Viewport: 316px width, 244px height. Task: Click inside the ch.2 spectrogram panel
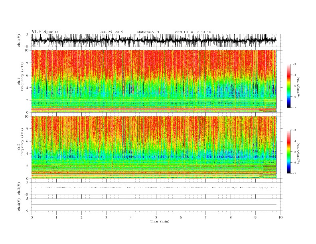click(154, 148)
